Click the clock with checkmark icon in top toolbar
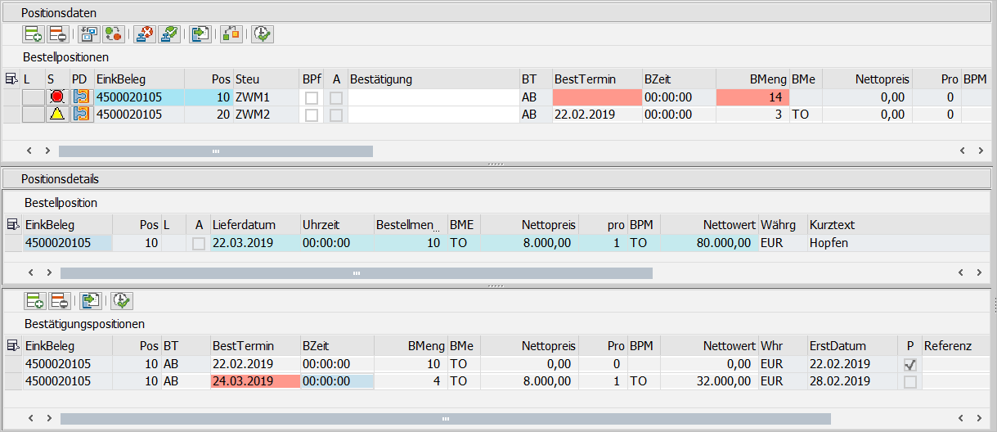The height and width of the screenshot is (432, 997). [x=263, y=34]
